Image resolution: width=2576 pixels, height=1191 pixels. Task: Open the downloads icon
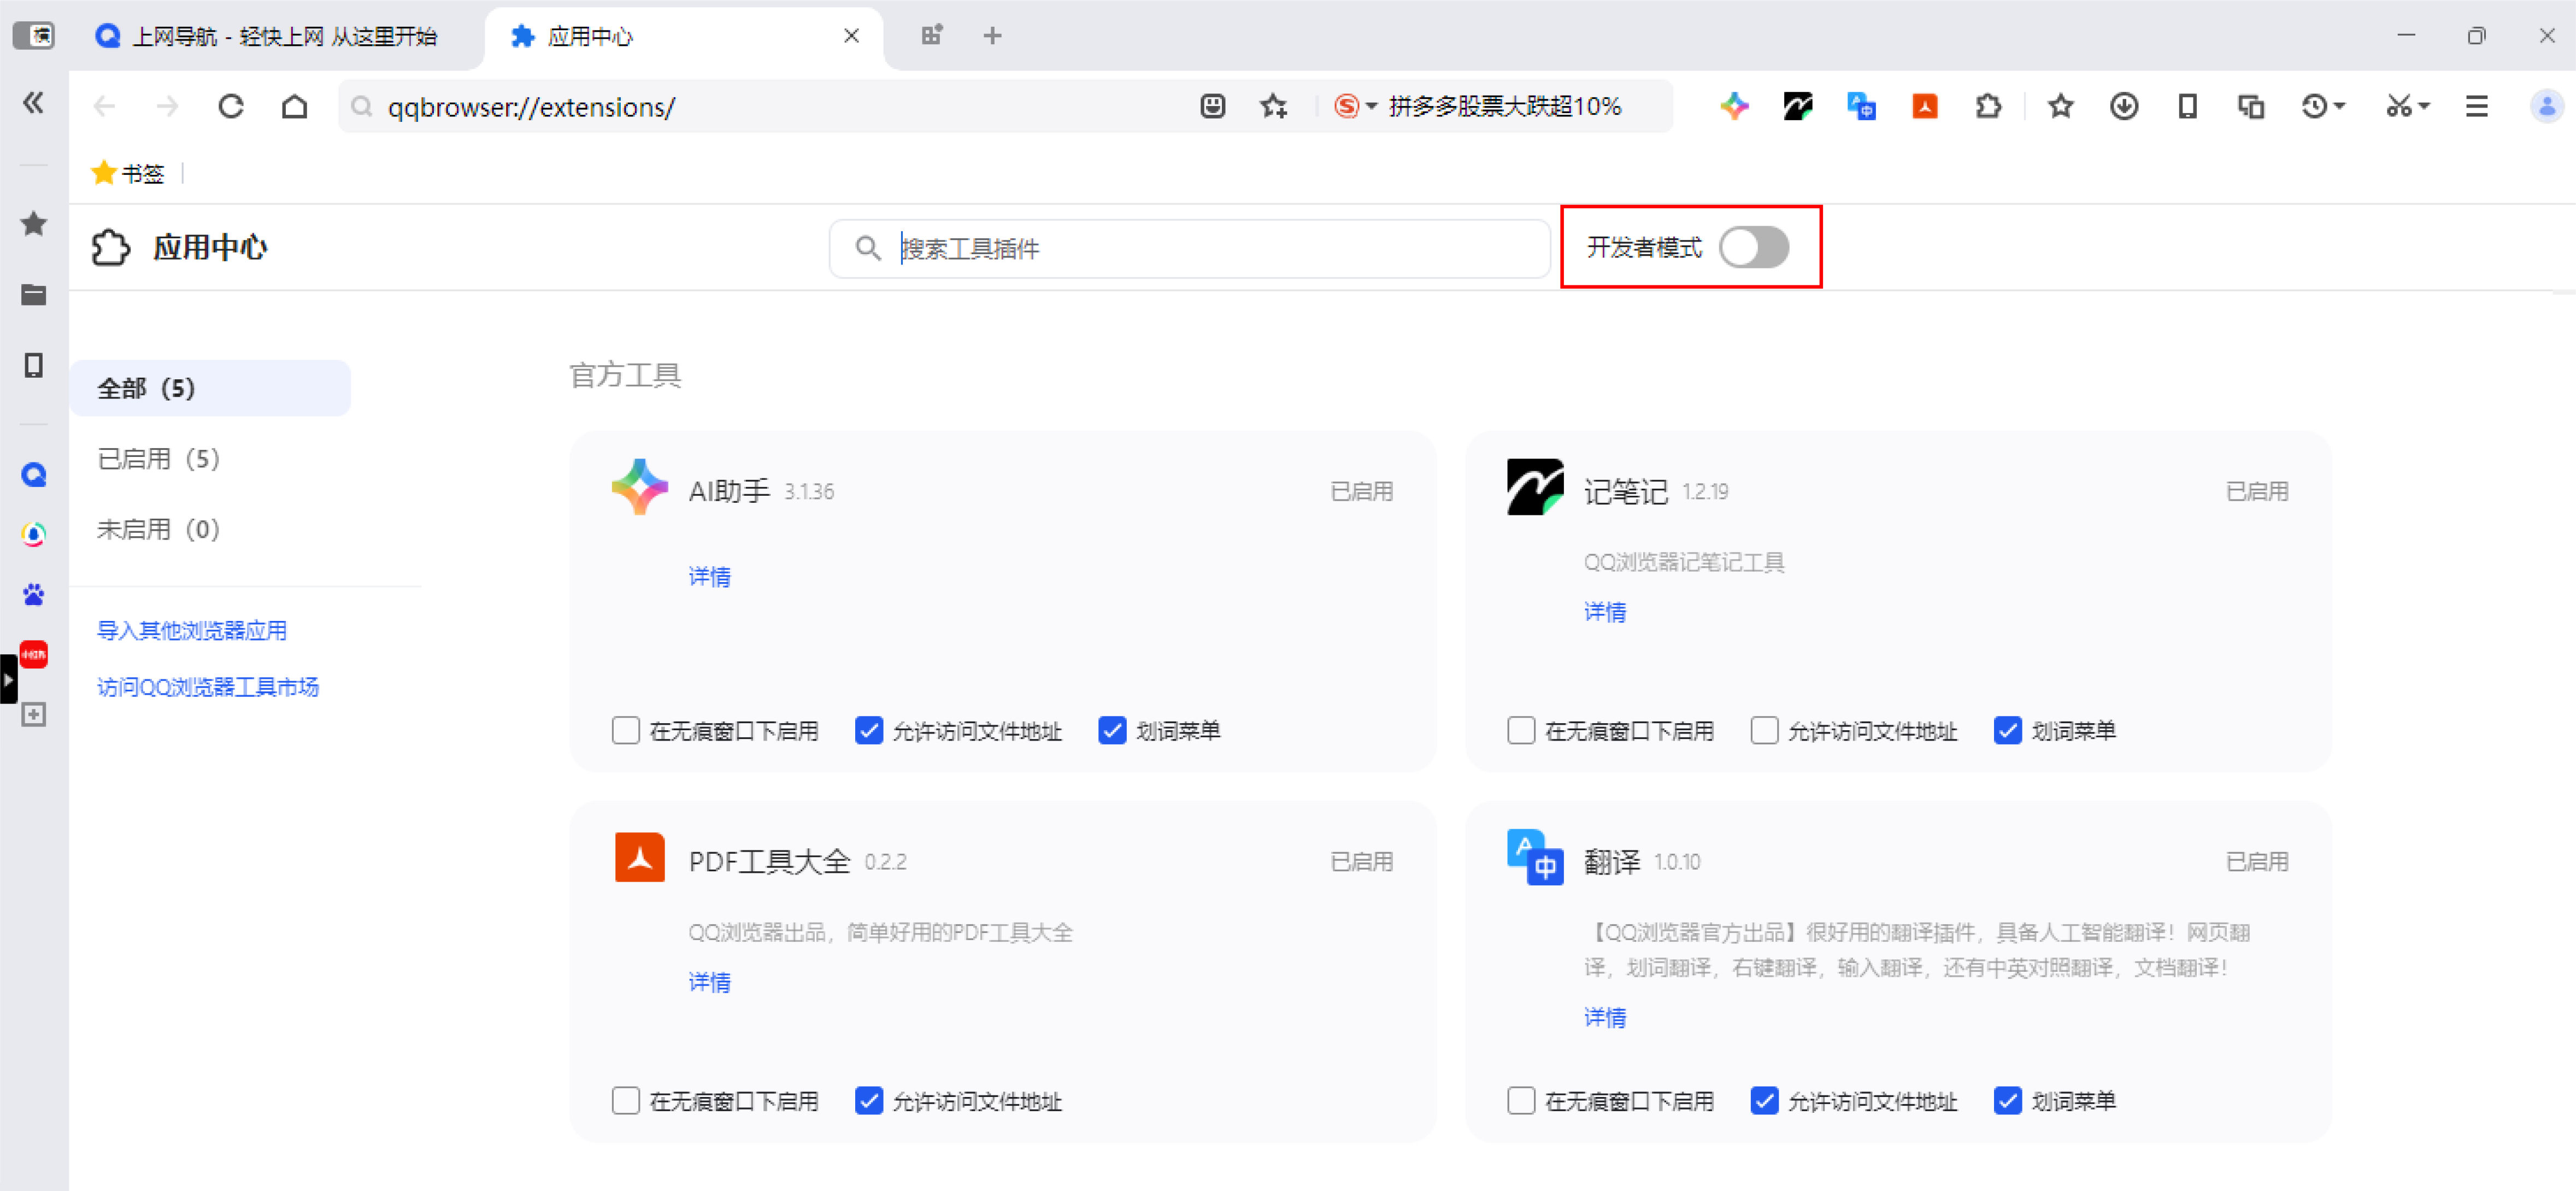point(2124,106)
